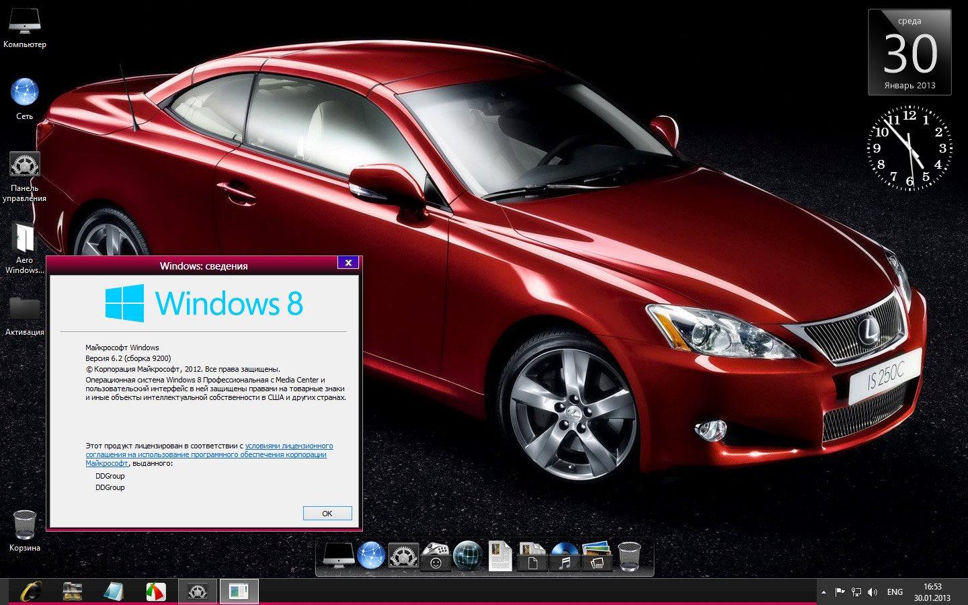Open the games folder in the dock
Viewport: 968px width, 605px height.
[435, 557]
